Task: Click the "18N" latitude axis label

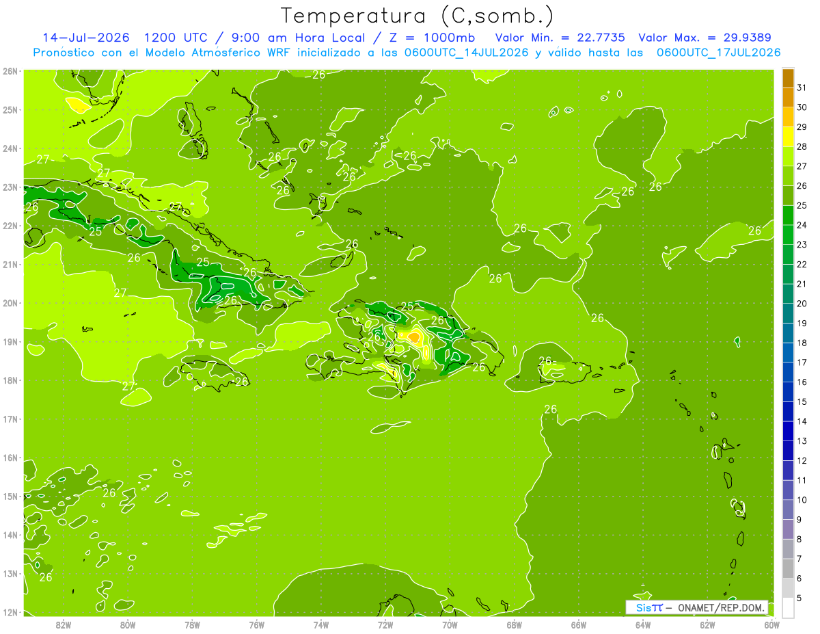Action: click(x=10, y=380)
